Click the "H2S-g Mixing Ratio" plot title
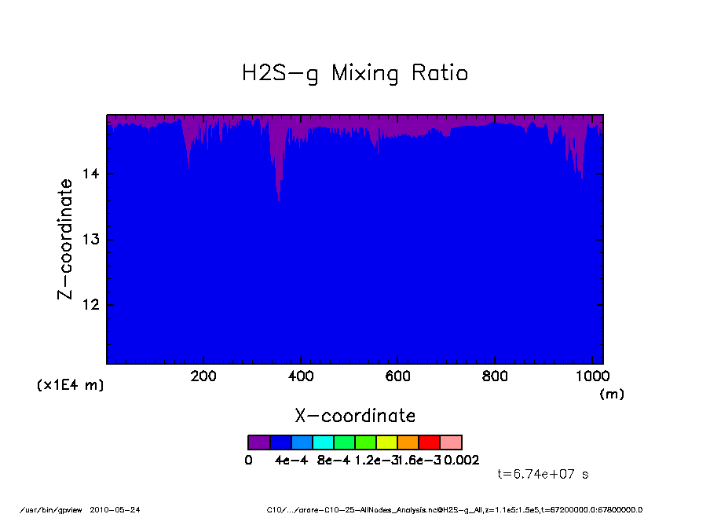 pyautogui.click(x=354, y=74)
